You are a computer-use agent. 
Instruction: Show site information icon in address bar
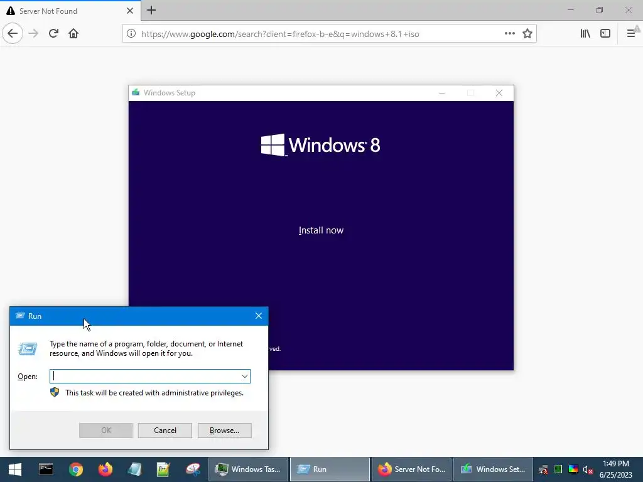pos(131,34)
